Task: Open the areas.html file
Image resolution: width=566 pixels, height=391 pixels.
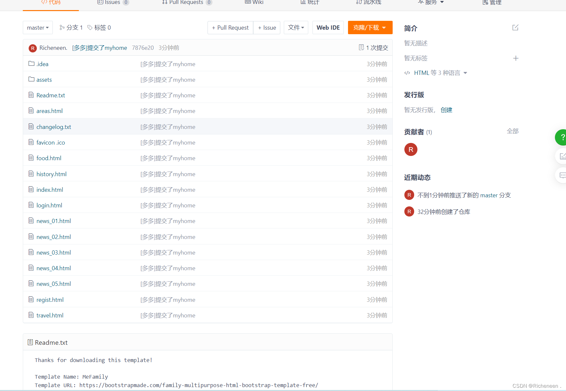Action: click(x=50, y=111)
